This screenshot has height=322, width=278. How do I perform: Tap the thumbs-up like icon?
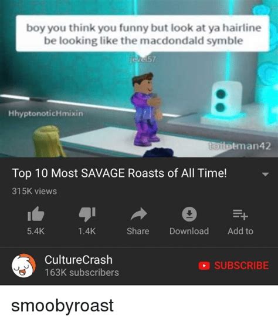(x=36, y=214)
